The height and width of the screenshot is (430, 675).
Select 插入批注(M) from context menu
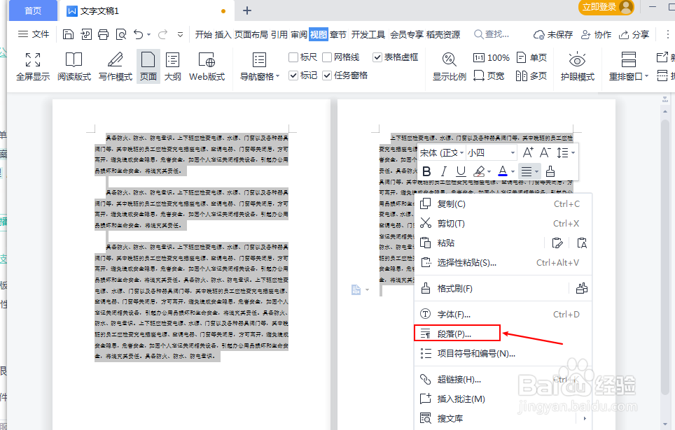(503, 399)
